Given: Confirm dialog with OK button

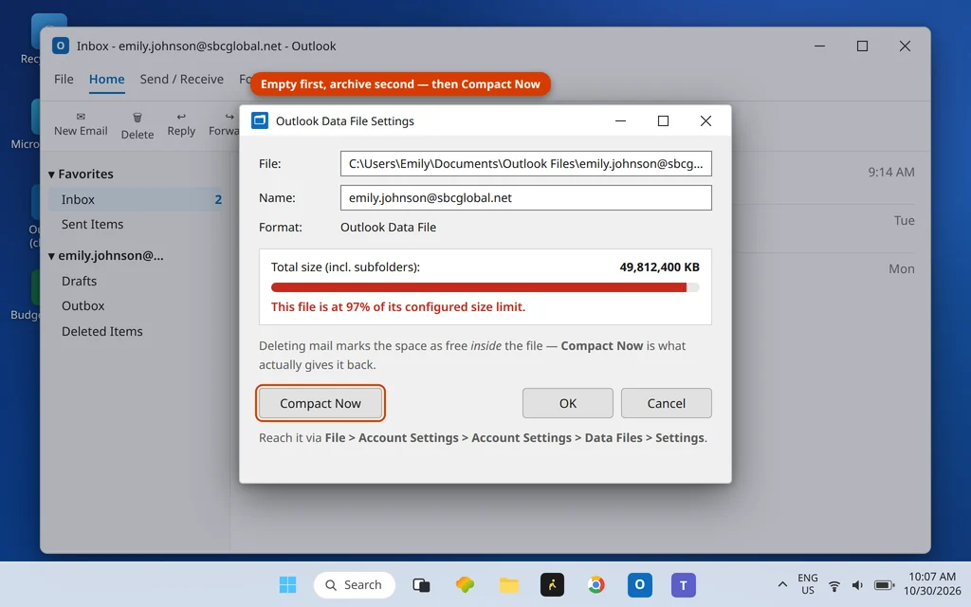Looking at the screenshot, I should 567,403.
